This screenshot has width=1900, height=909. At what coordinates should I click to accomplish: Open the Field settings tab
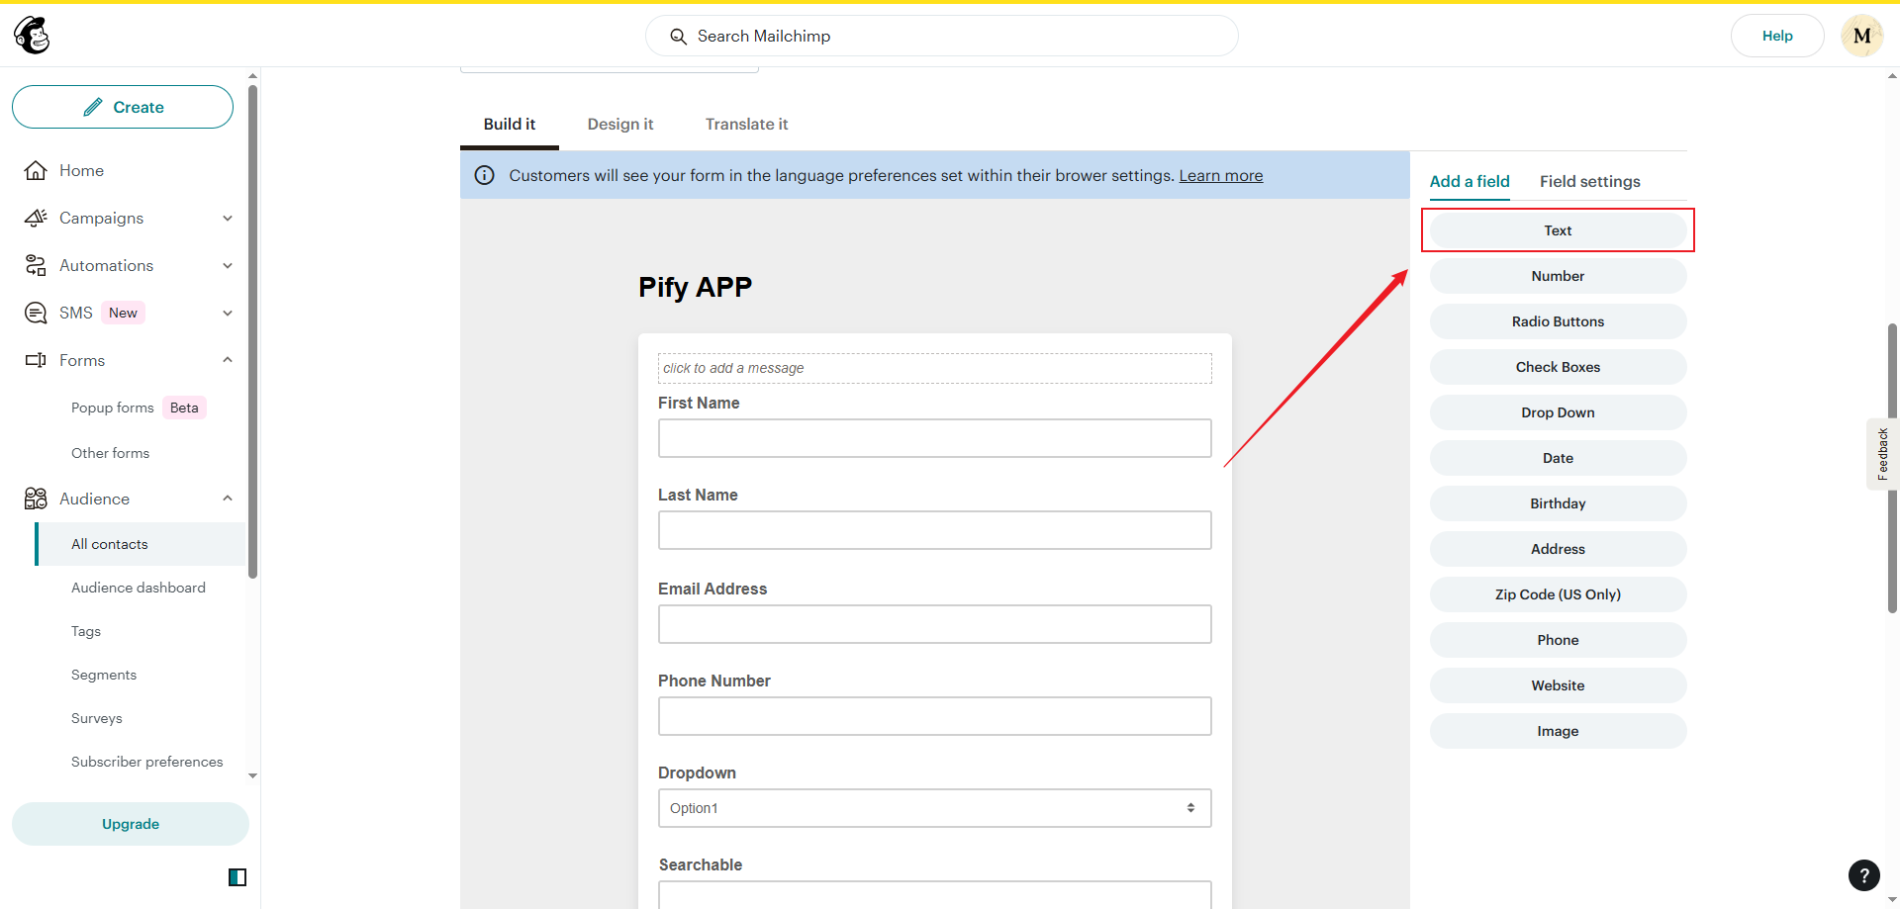pos(1590,181)
